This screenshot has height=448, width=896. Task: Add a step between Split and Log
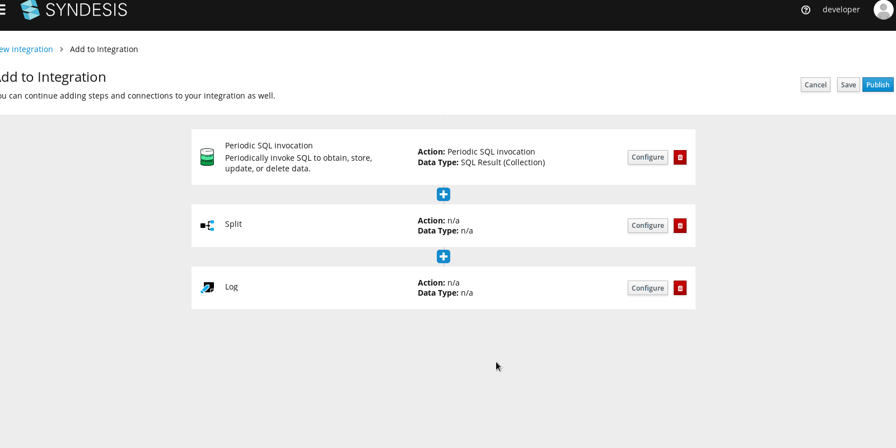(x=444, y=256)
